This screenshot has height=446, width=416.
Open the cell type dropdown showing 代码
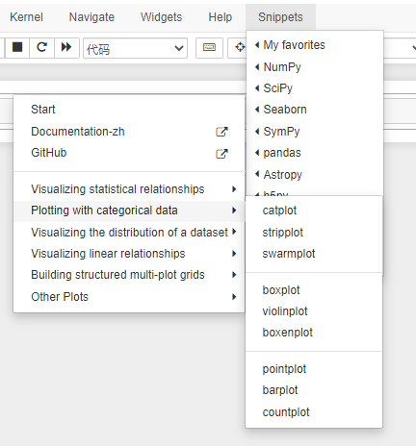click(135, 48)
